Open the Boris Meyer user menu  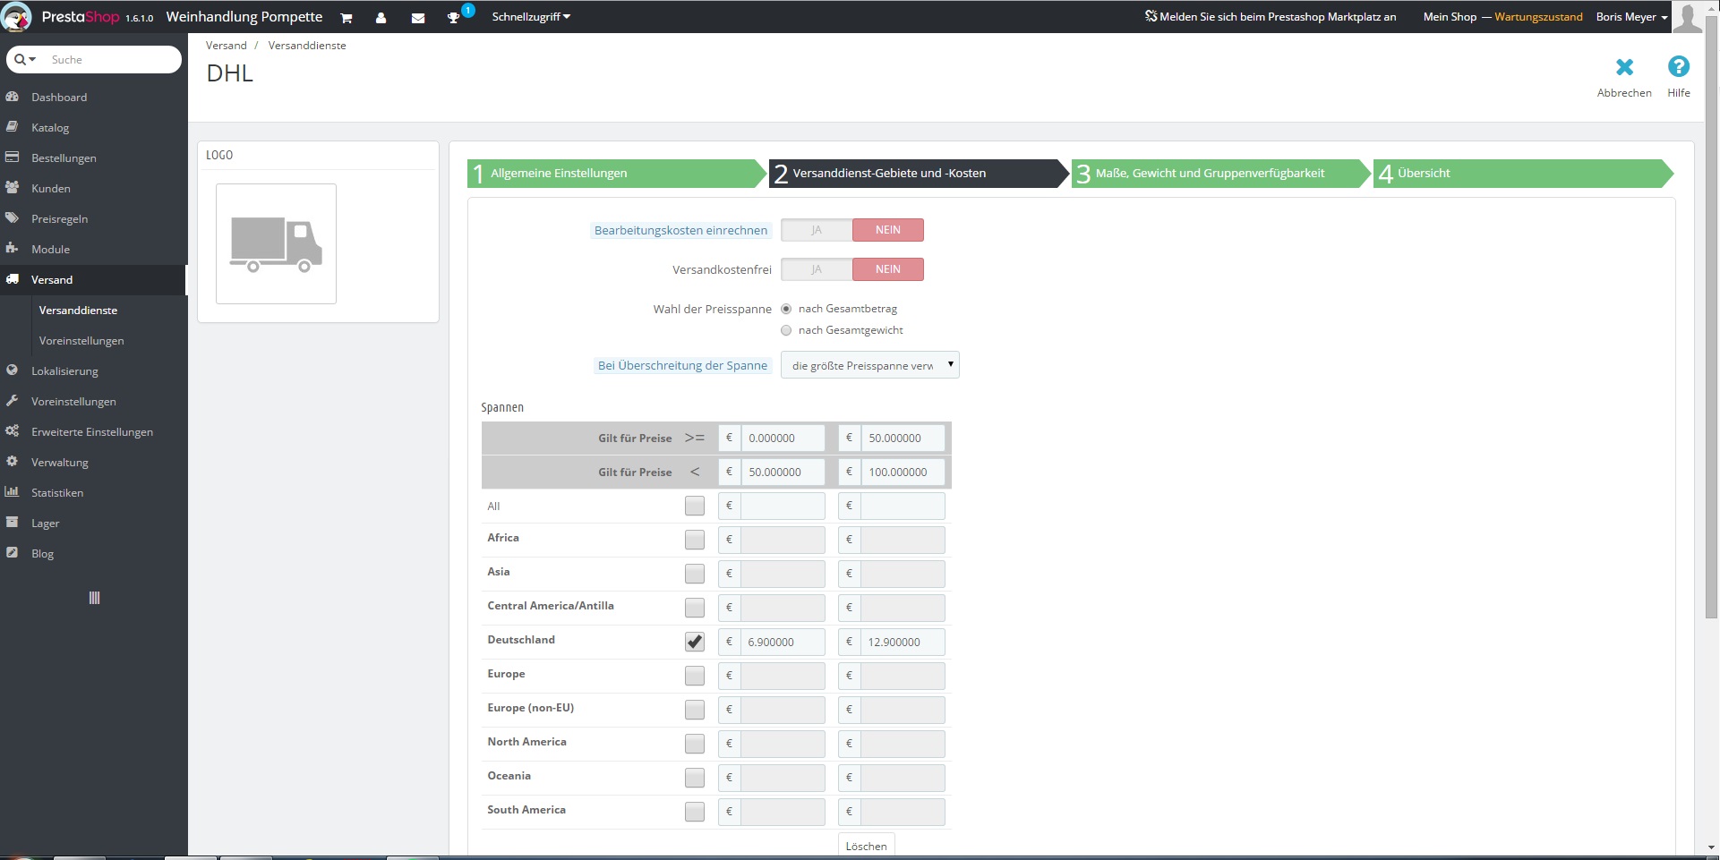[1631, 17]
